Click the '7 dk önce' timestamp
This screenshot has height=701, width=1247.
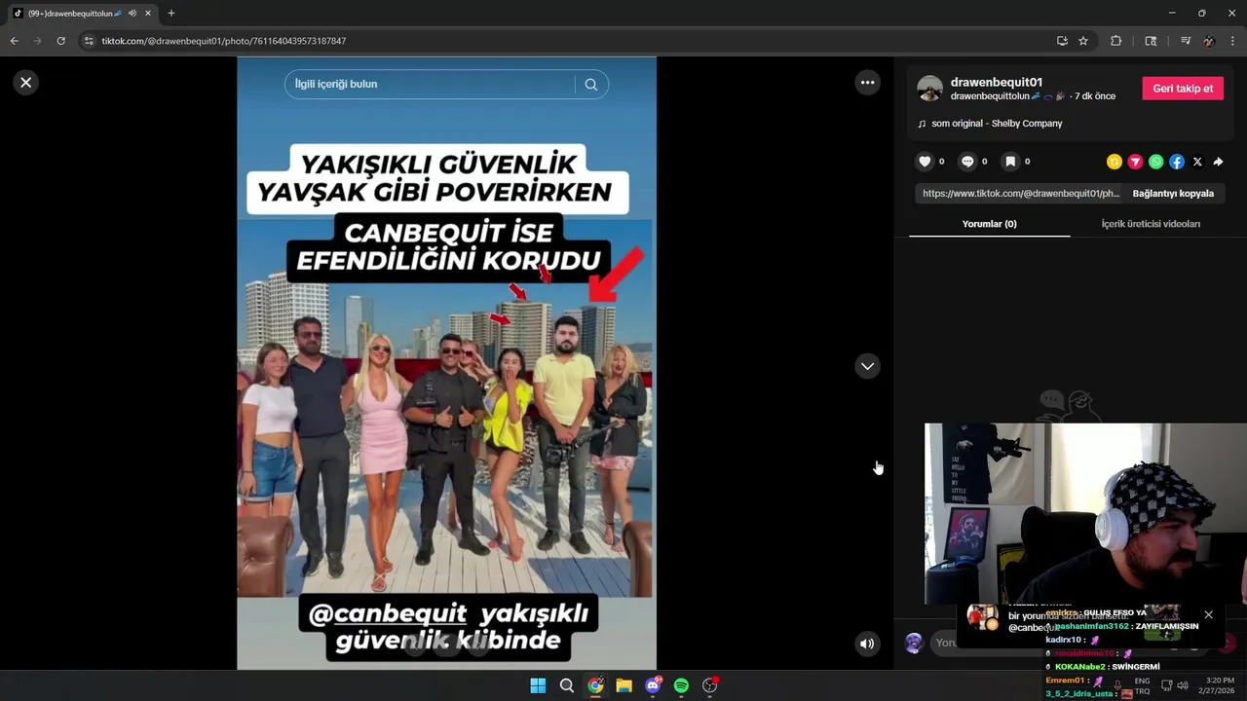tap(1093, 96)
